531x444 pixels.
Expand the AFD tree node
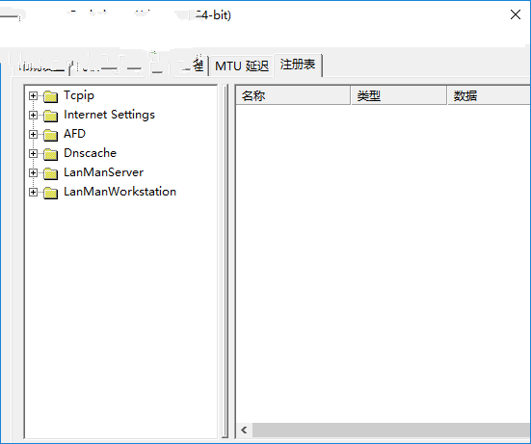click(x=33, y=134)
